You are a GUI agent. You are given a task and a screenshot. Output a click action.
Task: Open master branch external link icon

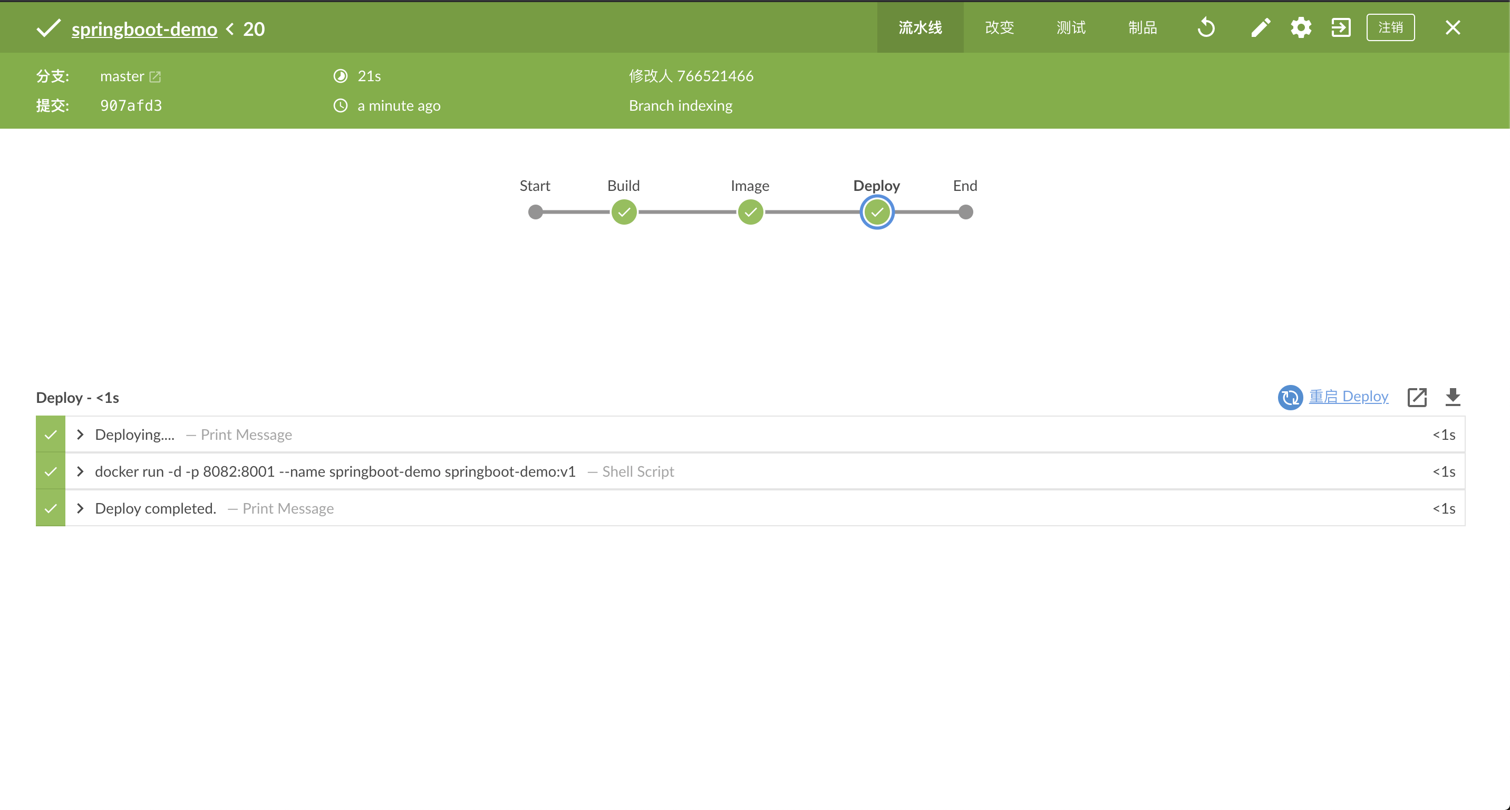click(155, 77)
